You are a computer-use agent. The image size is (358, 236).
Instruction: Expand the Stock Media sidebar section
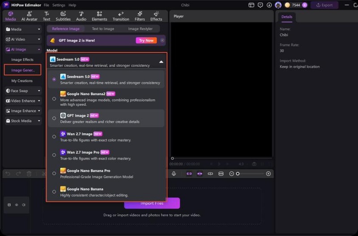coord(39,121)
